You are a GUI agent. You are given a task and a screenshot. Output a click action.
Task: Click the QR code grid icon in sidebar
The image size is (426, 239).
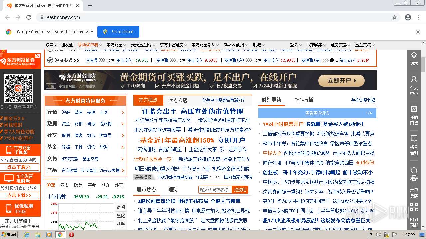pyautogui.click(x=414, y=207)
